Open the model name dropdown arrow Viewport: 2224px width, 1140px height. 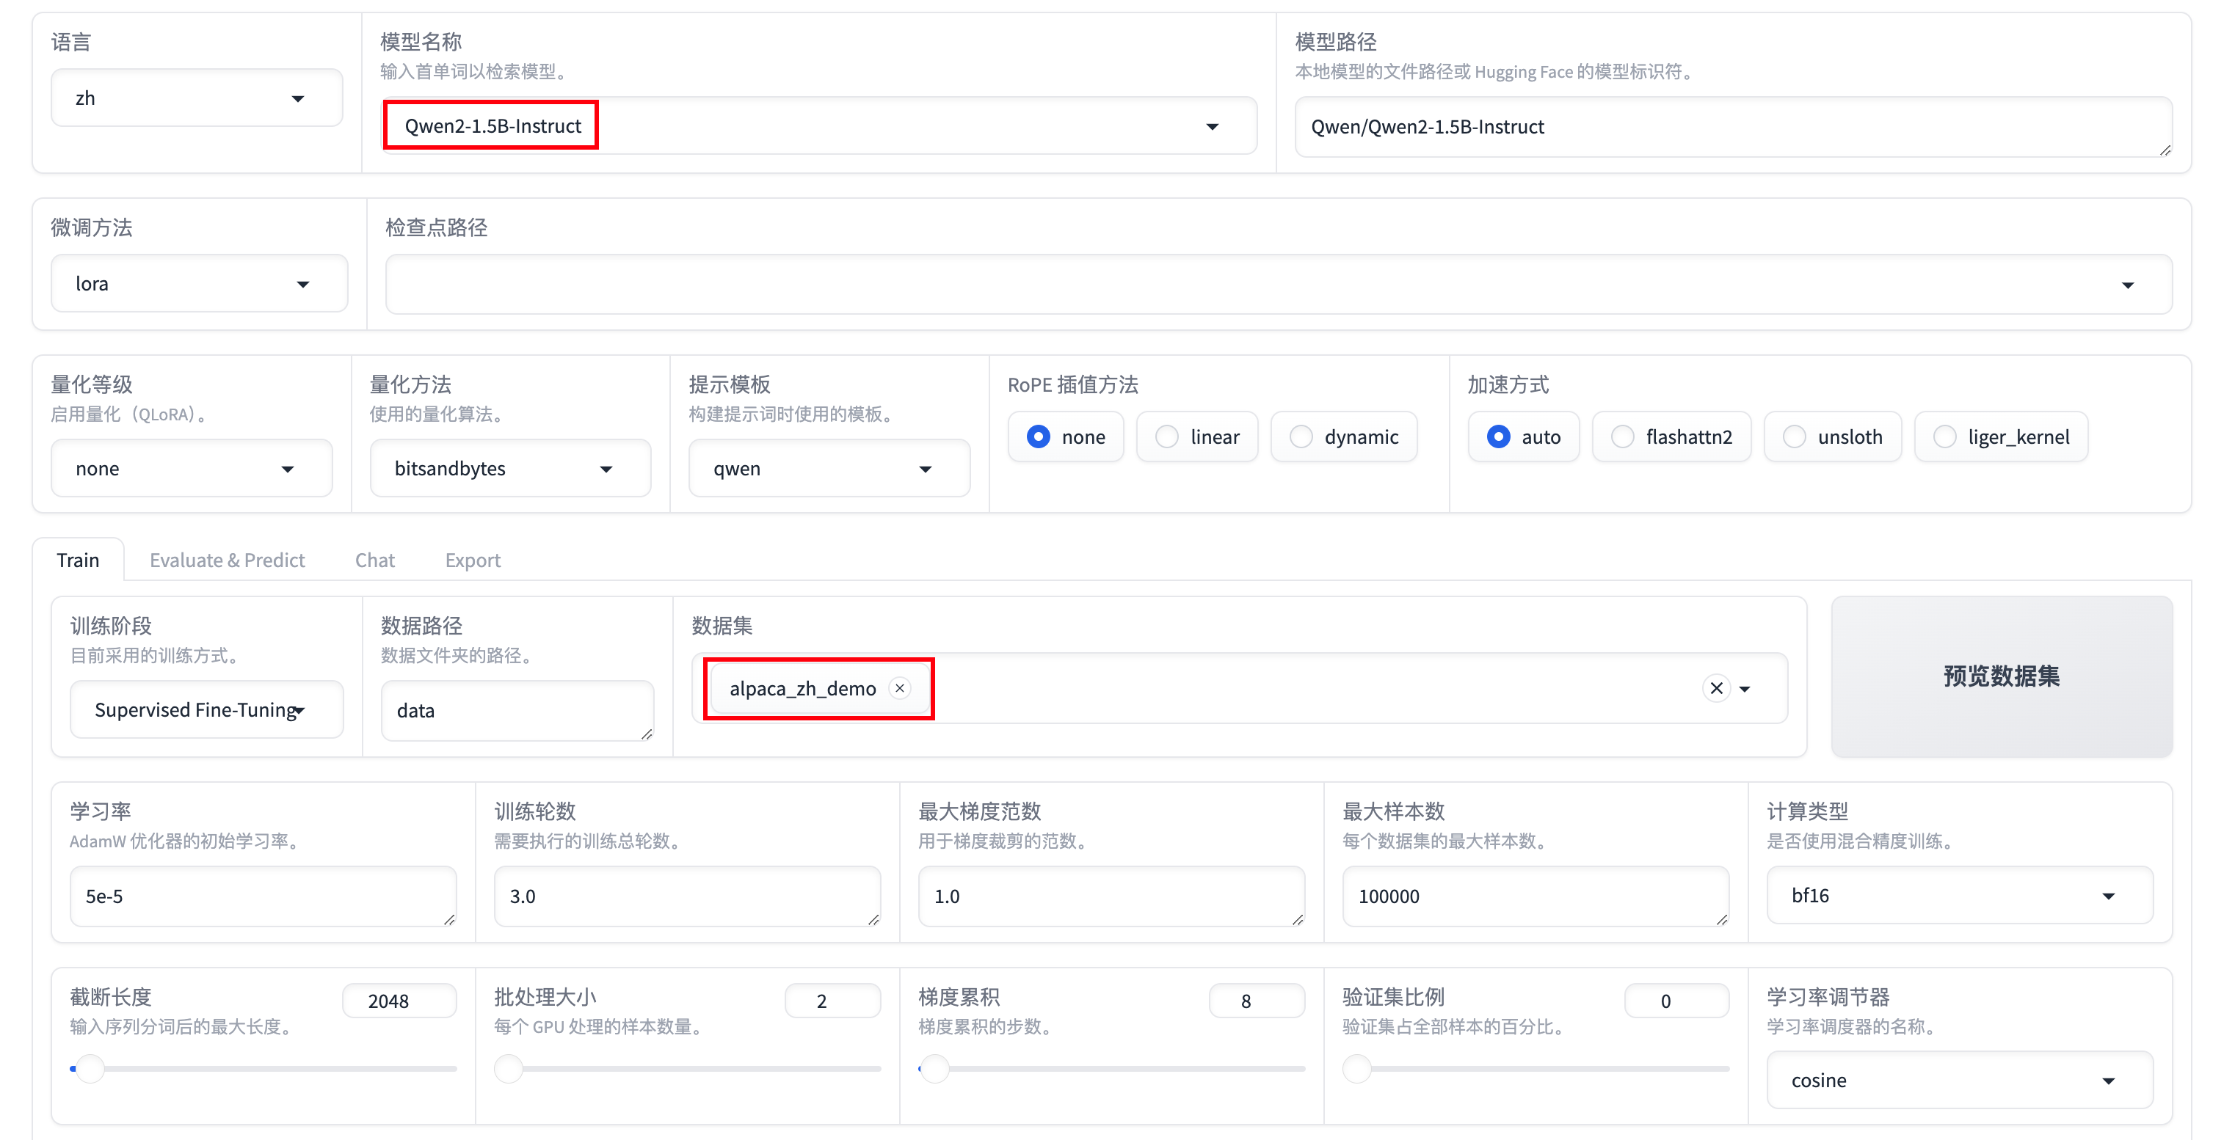[1212, 127]
